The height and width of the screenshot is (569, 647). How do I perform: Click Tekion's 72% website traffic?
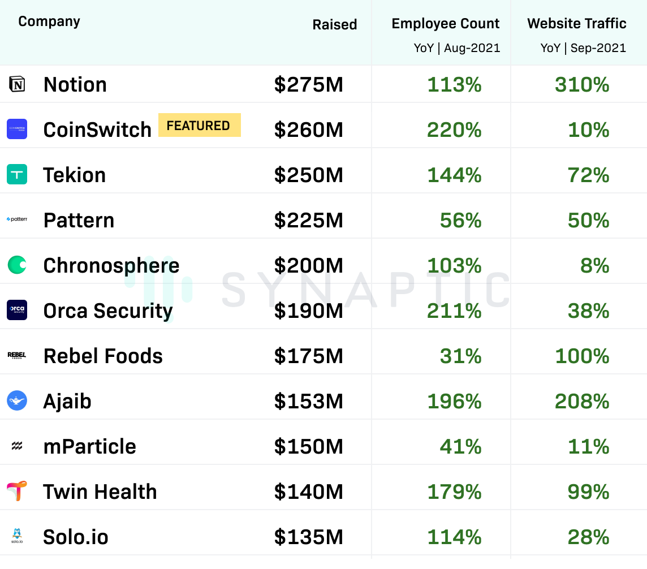(x=589, y=175)
